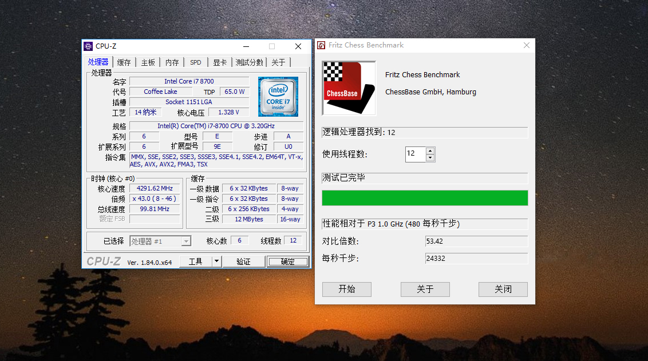Image resolution: width=648 pixels, height=361 pixels.
Task: Click the L2 cache 6 x 256 KBytes value
Action: [249, 209]
